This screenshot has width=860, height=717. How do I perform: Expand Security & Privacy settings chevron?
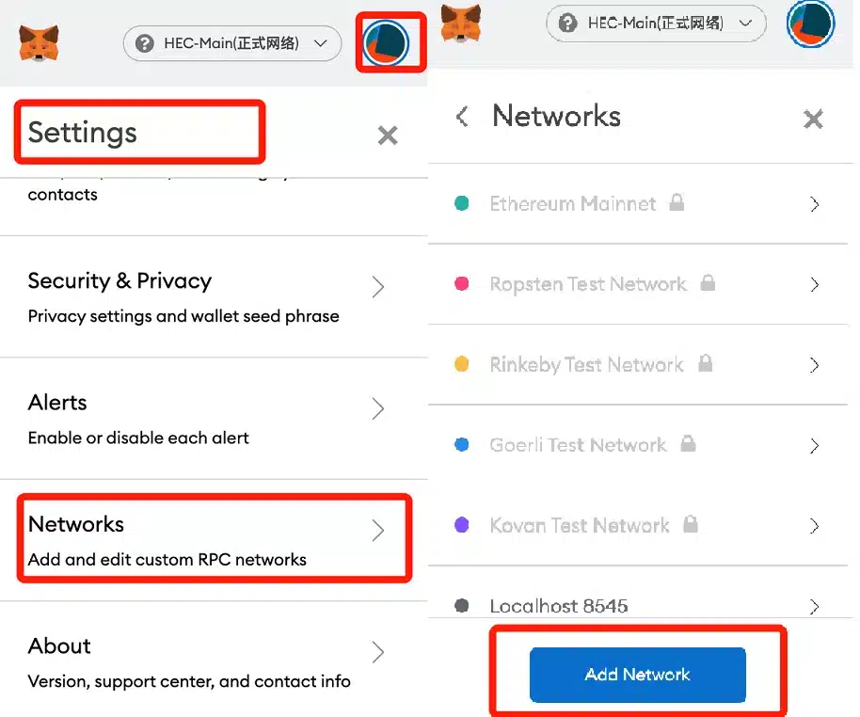378,287
